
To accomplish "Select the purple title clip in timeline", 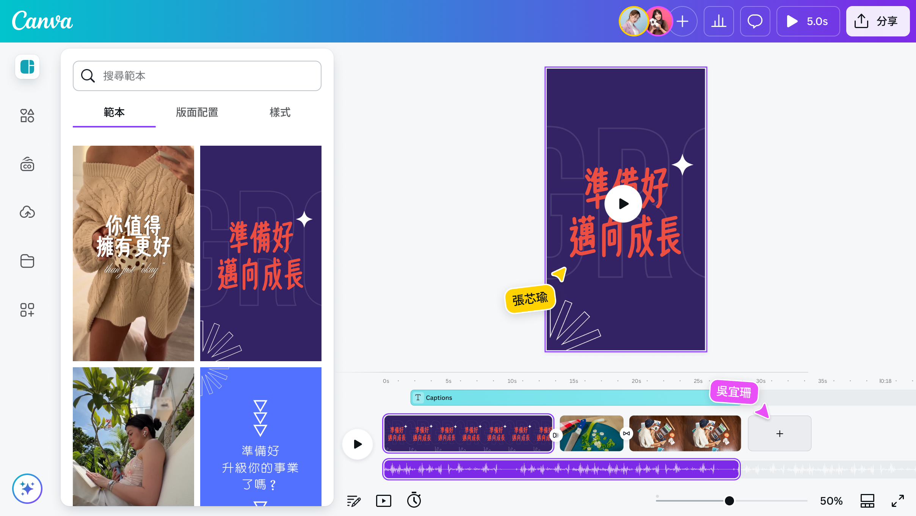I will (469, 433).
